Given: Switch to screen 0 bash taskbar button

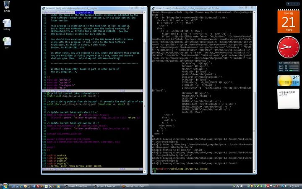Looking at the screenshot, I should coord(78,186).
